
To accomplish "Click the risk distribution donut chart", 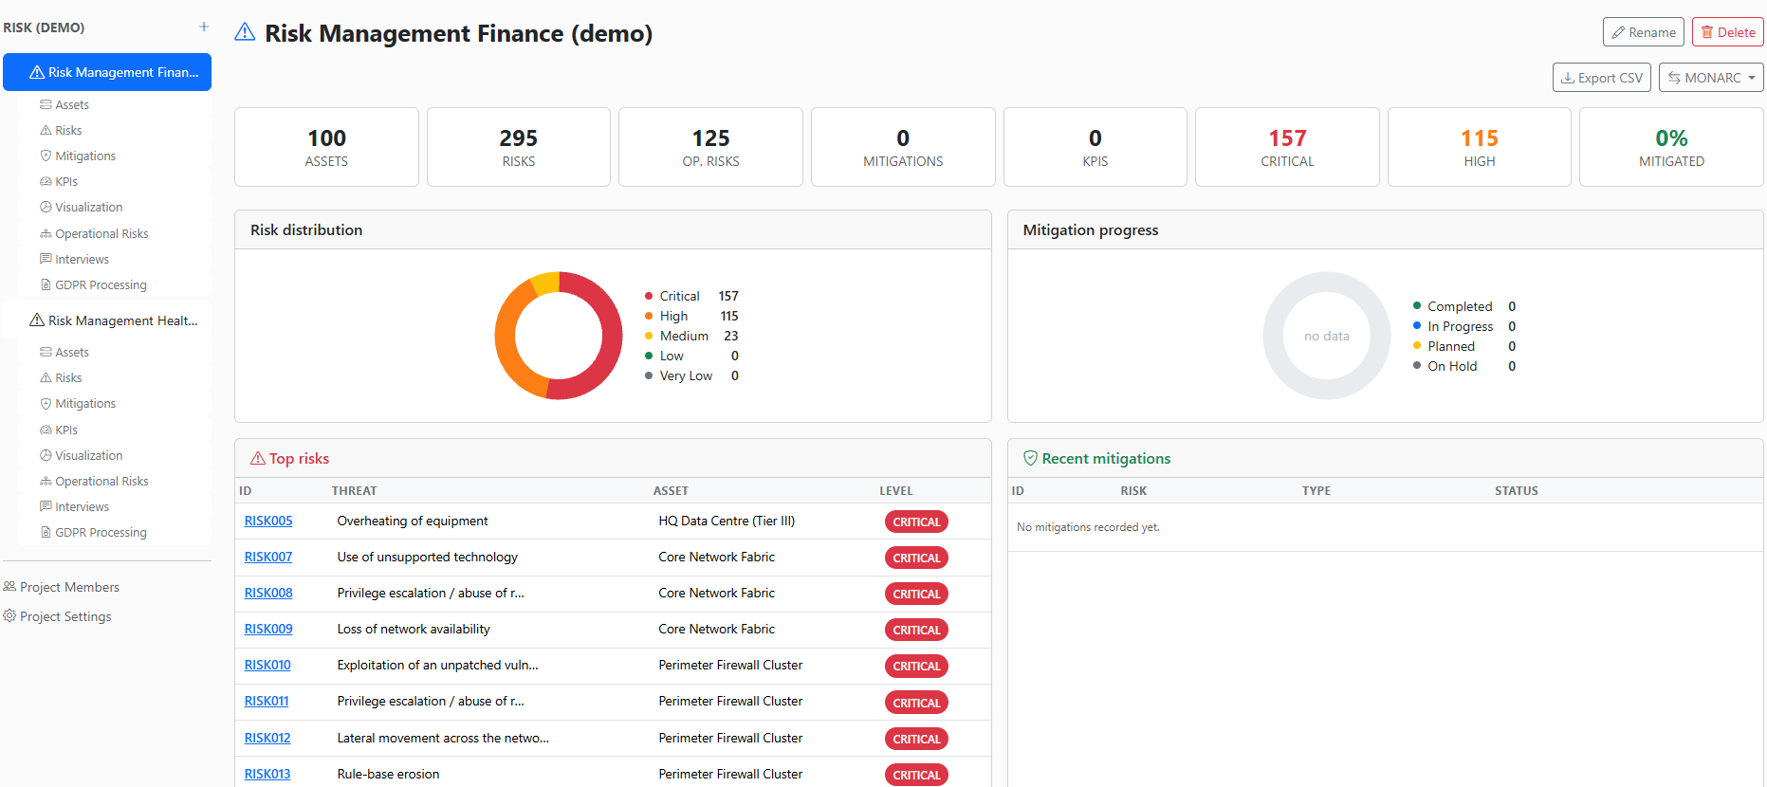I will pos(559,336).
